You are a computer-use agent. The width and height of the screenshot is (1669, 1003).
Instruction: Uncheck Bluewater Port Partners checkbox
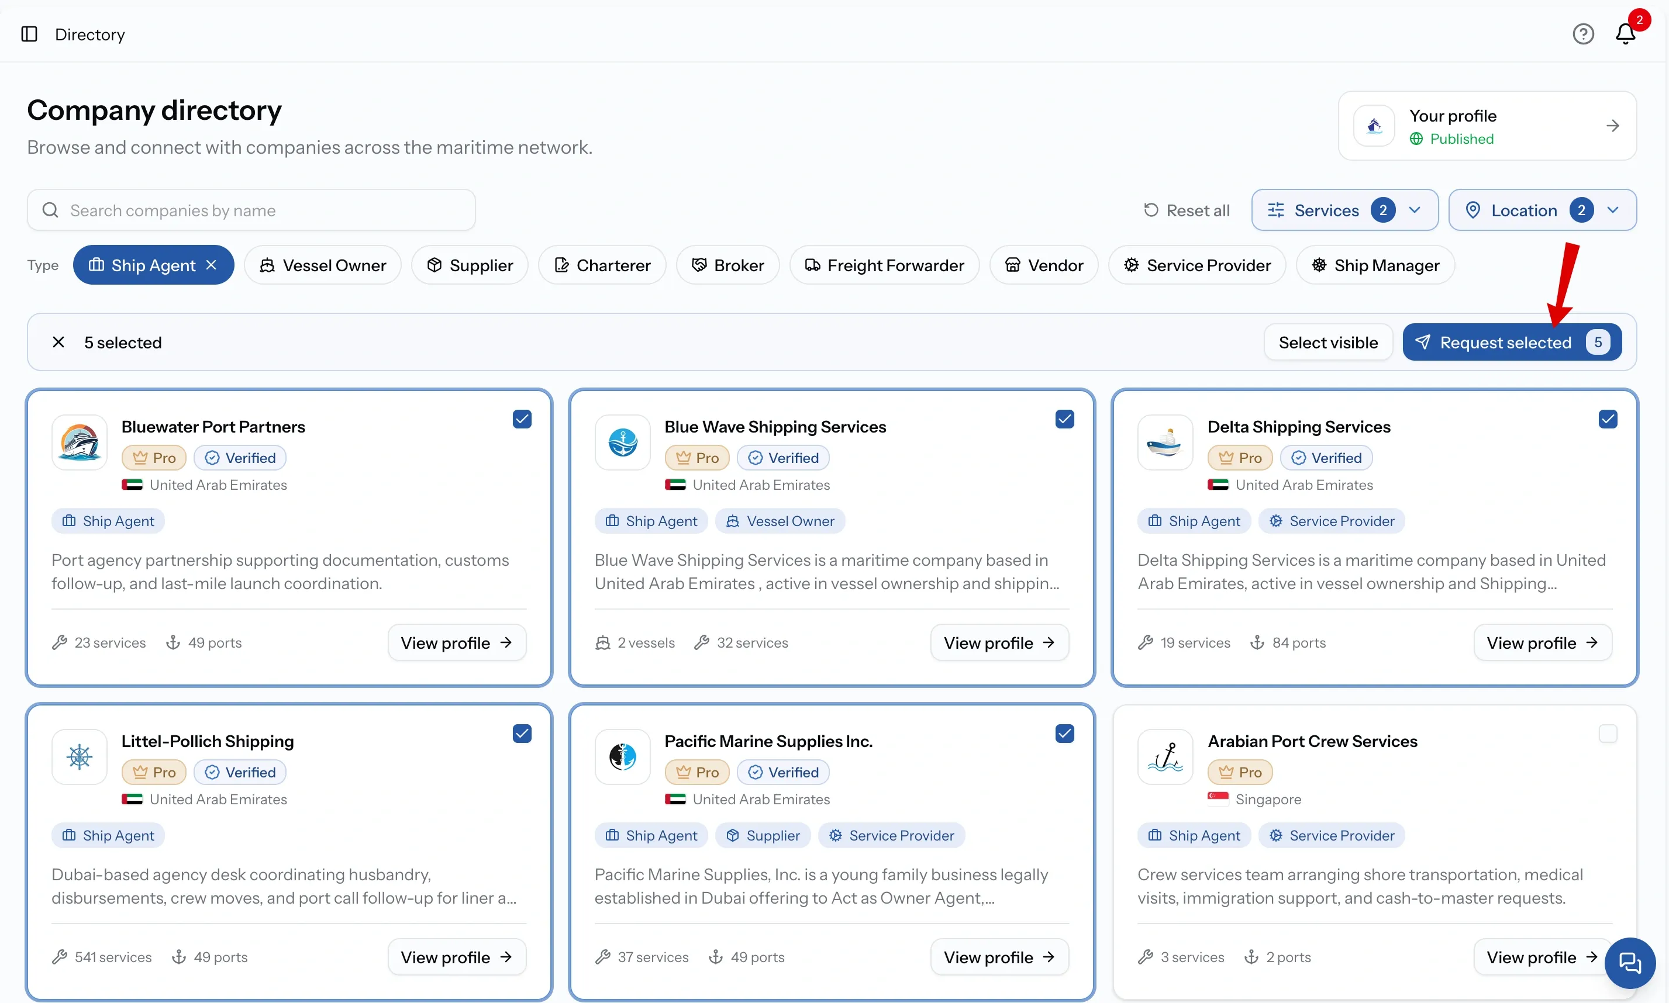(522, 419)
